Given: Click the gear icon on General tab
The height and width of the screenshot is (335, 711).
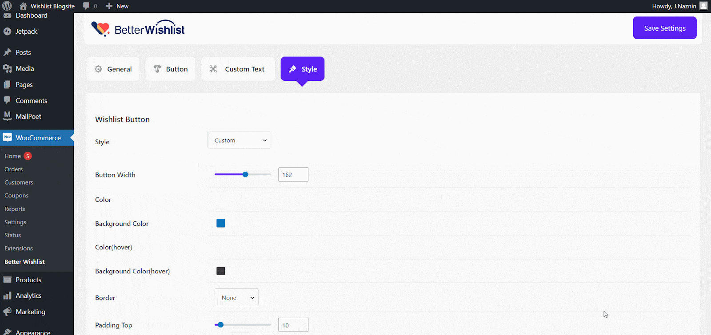Looking at the screenshot, I should (x=98, y=69).
